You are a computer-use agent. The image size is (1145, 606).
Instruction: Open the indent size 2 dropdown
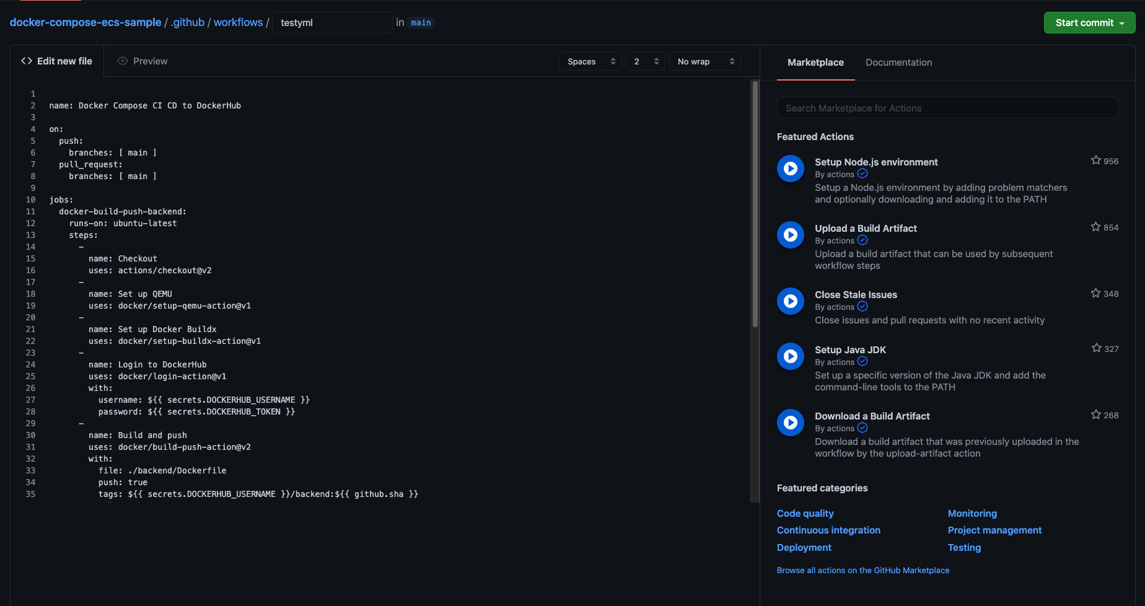(646, 61)
